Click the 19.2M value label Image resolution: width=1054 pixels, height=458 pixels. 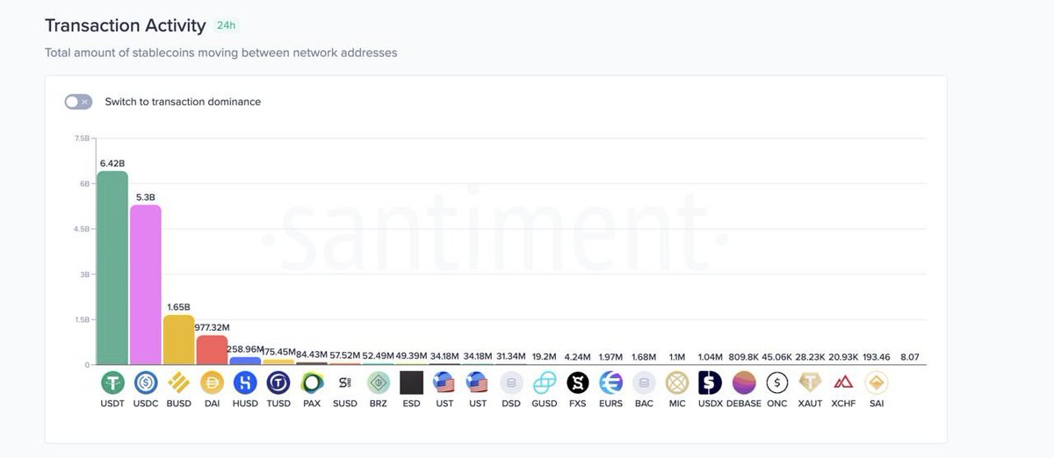tap(545, 355)
